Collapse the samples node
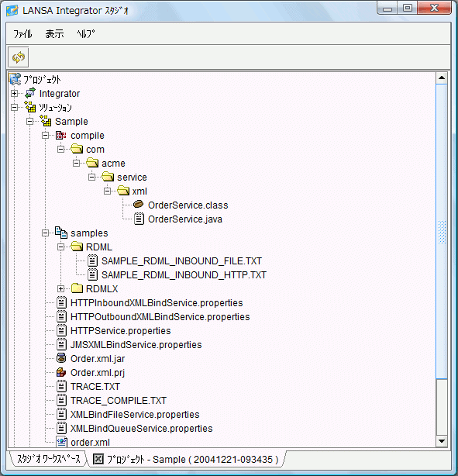Viewport: 458px width, 476px height. pyautogui.click(x=45, y=233)
